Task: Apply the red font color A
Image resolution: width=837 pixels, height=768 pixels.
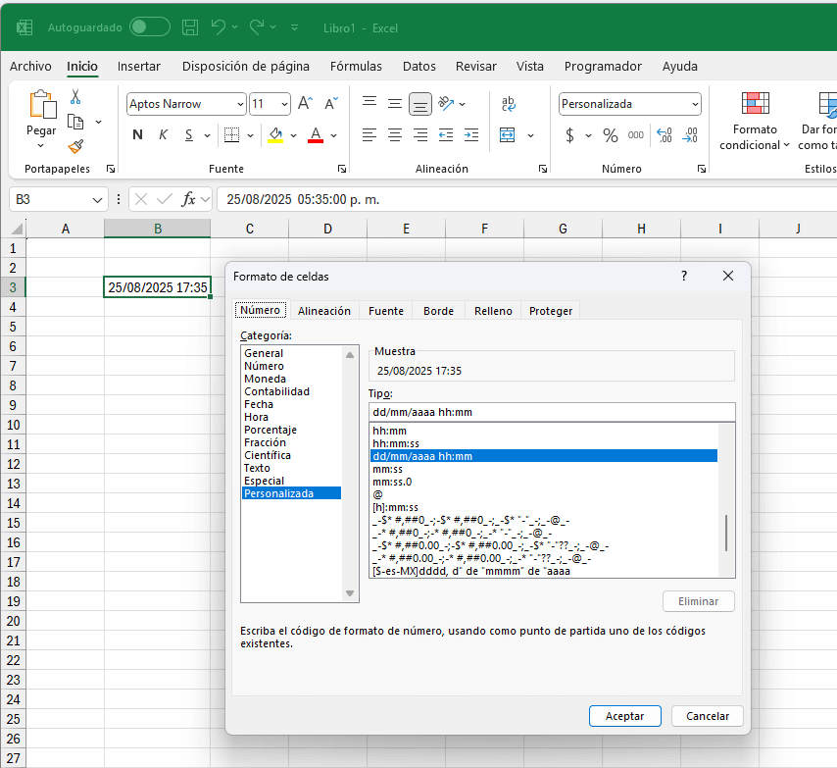Action: [x=316, y=135]
